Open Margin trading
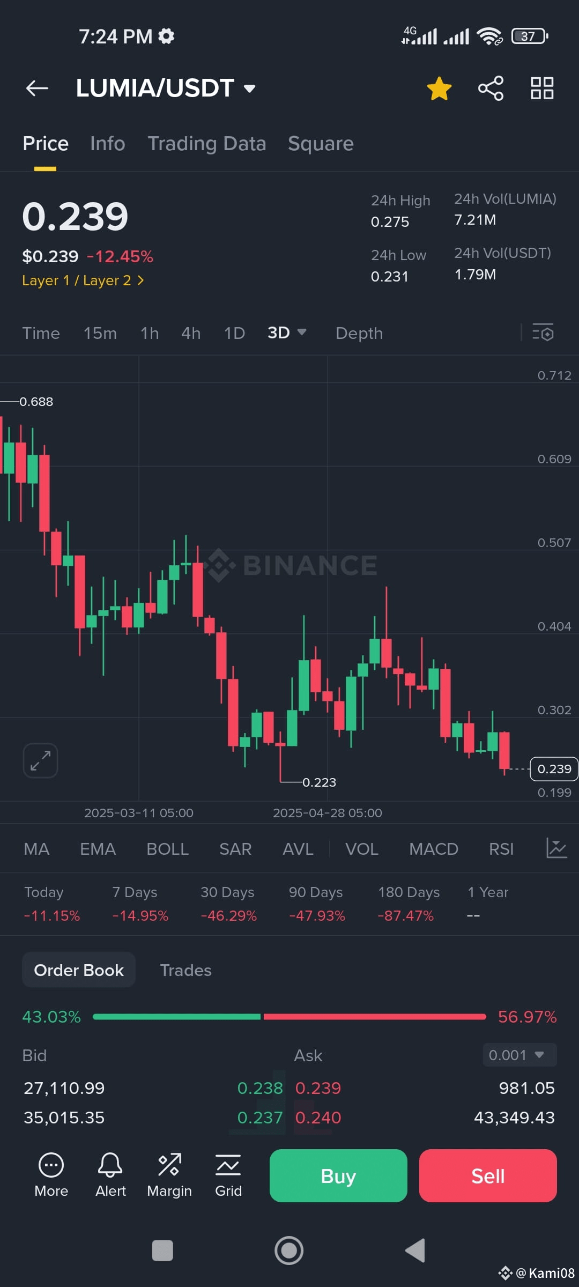Screen dimensions: 579x1287 tap(169, 1175)
